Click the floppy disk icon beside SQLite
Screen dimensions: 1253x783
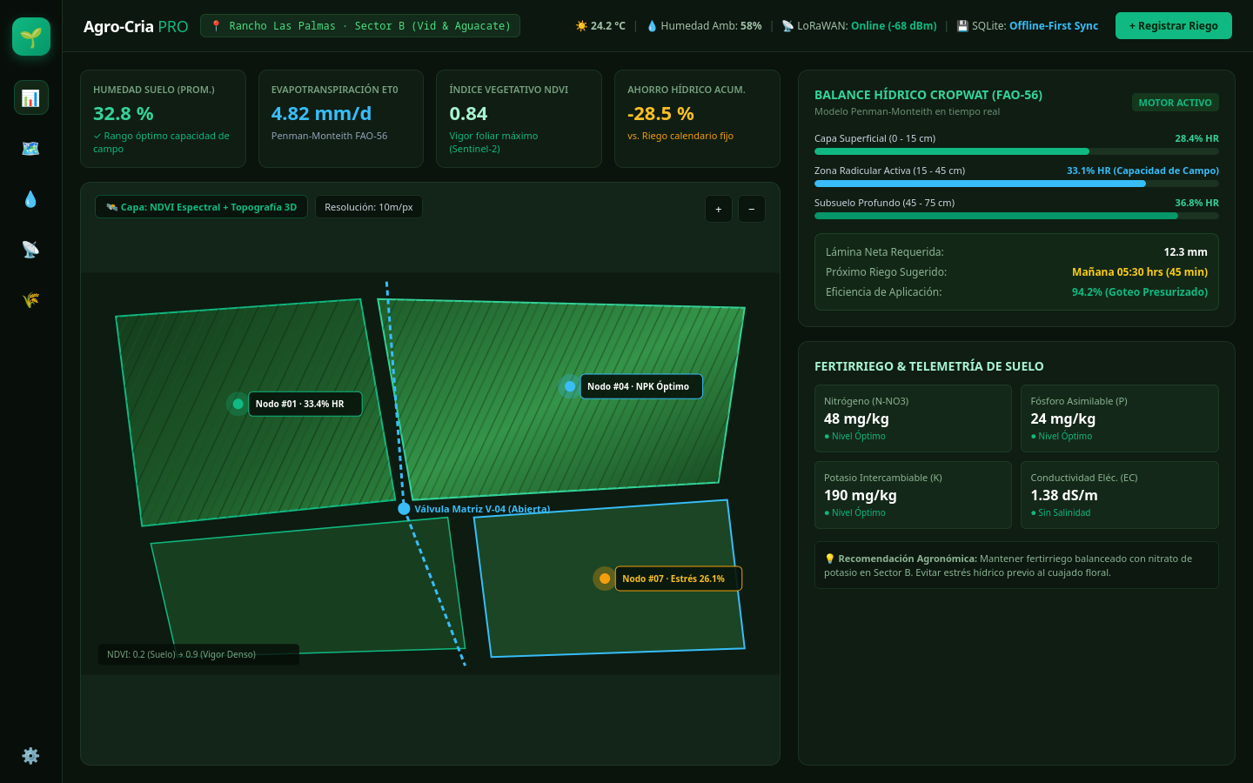coord(962,26)
